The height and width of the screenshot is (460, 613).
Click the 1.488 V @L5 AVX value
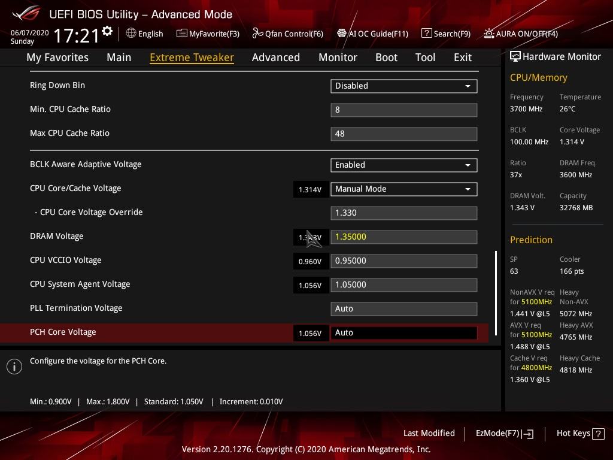[x=530, y=347]
